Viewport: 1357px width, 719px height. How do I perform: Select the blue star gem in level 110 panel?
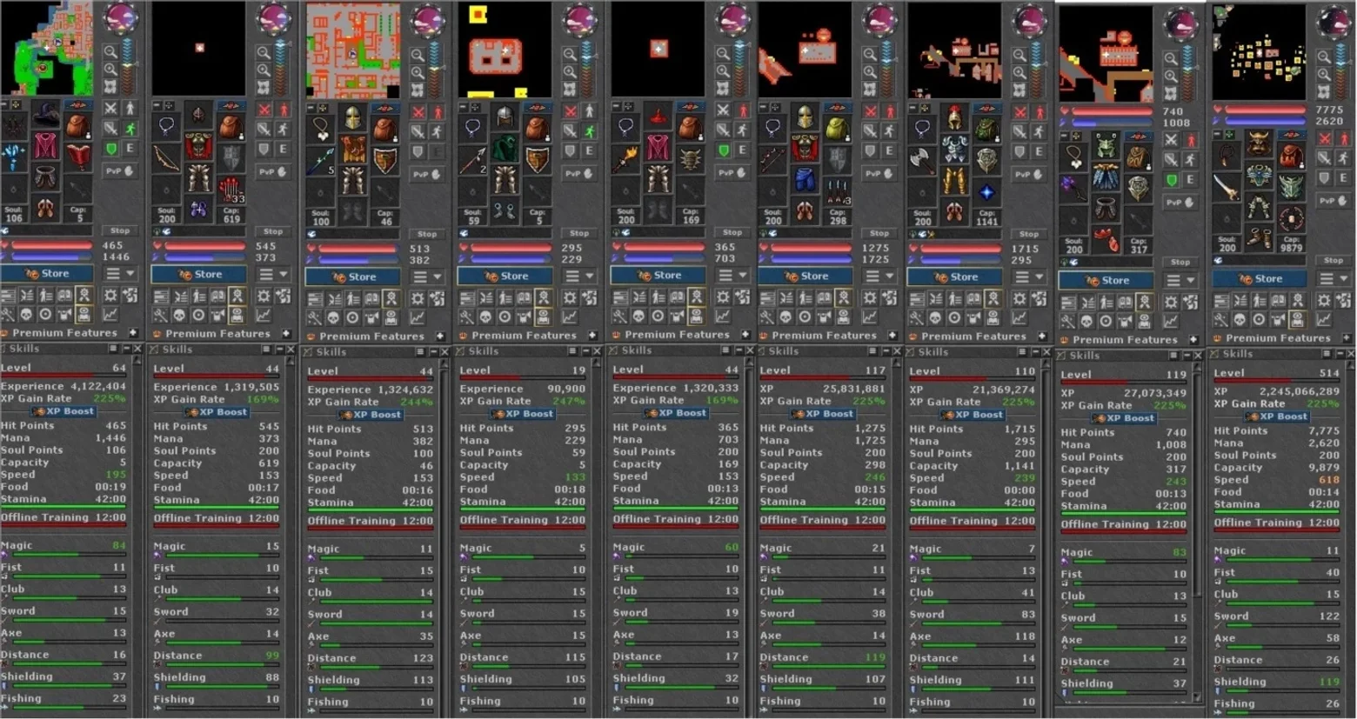click(x=986, y=192)
